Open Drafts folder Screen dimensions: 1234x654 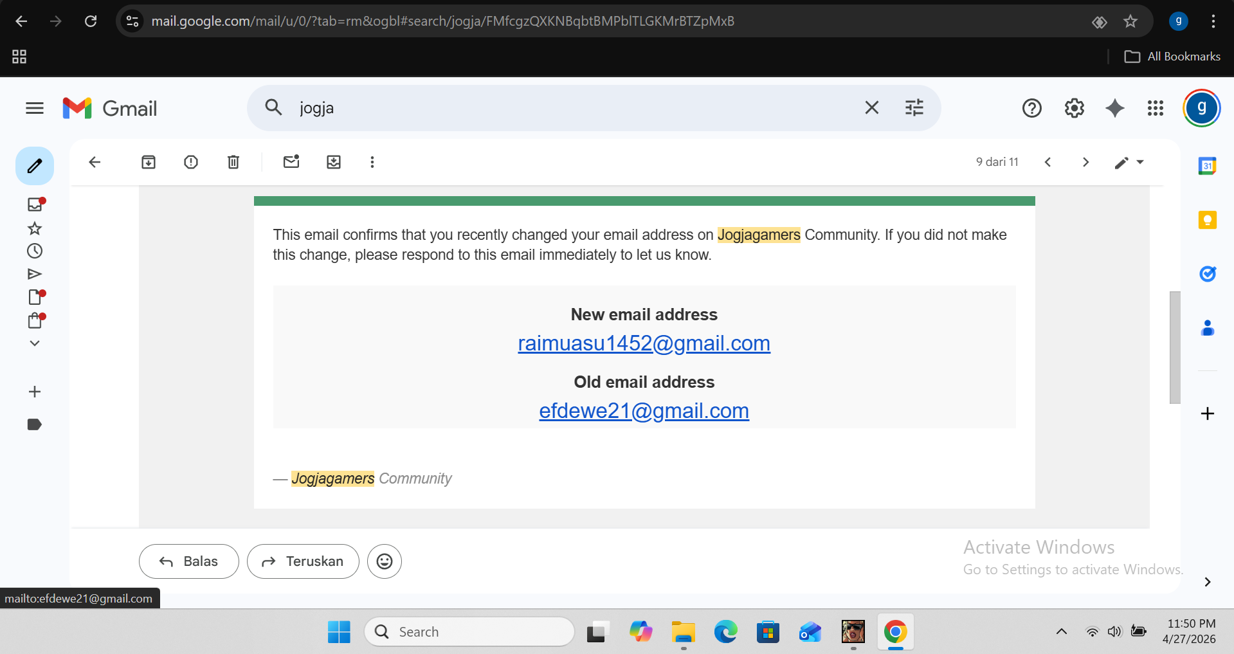(35, 297)
